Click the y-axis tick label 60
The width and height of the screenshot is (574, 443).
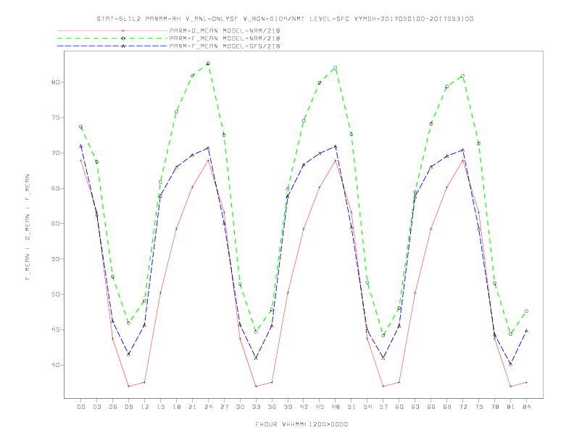[55, 224]
